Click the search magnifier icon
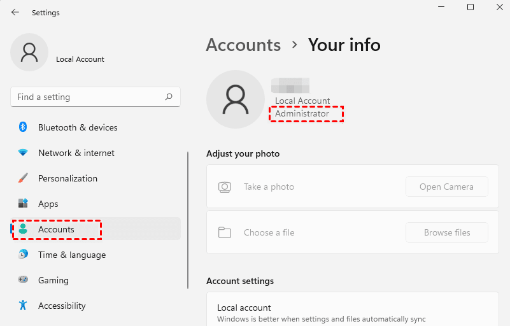 pos(169,97)
